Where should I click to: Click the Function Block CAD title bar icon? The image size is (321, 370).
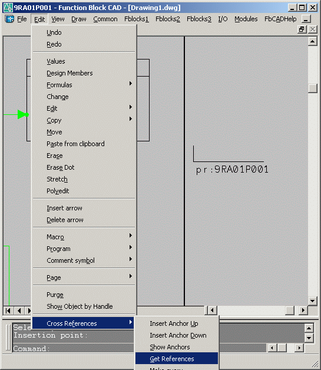tap(8, 8)
